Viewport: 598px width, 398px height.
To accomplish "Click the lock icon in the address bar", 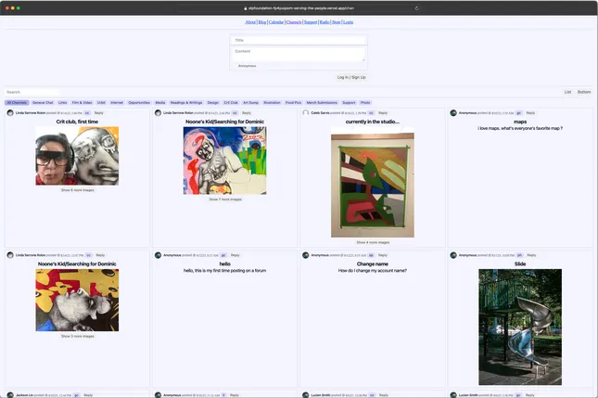I will pyautogui.click(x=246, y=8).
